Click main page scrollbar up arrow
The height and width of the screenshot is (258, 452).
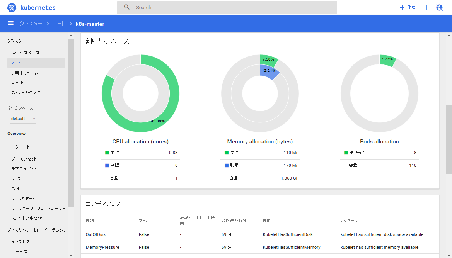coord(449,36)
